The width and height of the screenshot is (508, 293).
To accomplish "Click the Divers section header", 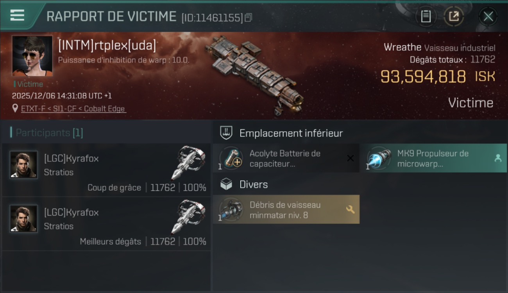I will [x=254, y=184].
